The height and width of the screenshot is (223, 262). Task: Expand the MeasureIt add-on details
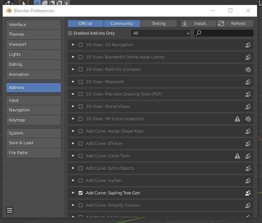(73, 82)
